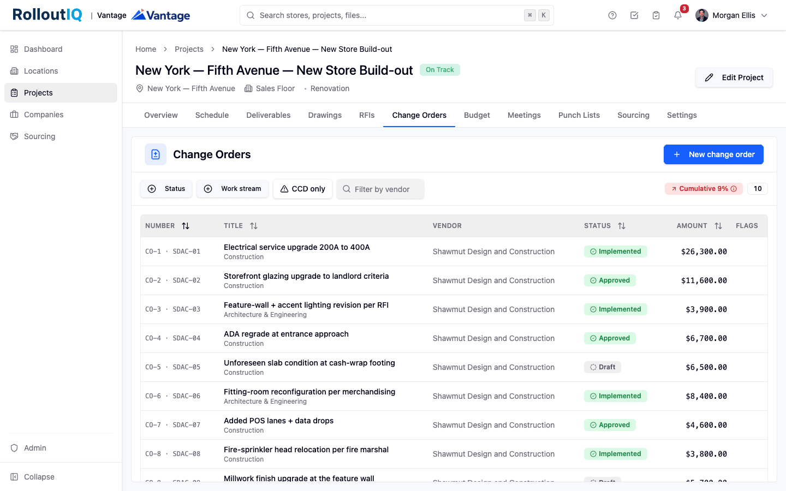Click the Cumulative 9% info icon

coord(734,189)
